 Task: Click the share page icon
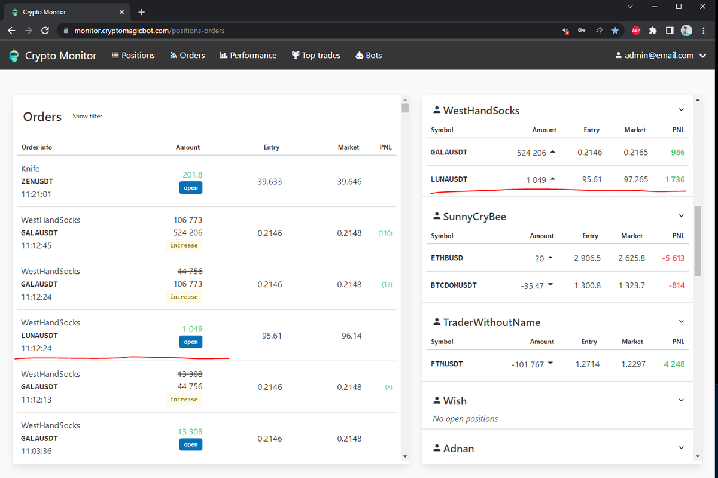click(598, 31)
